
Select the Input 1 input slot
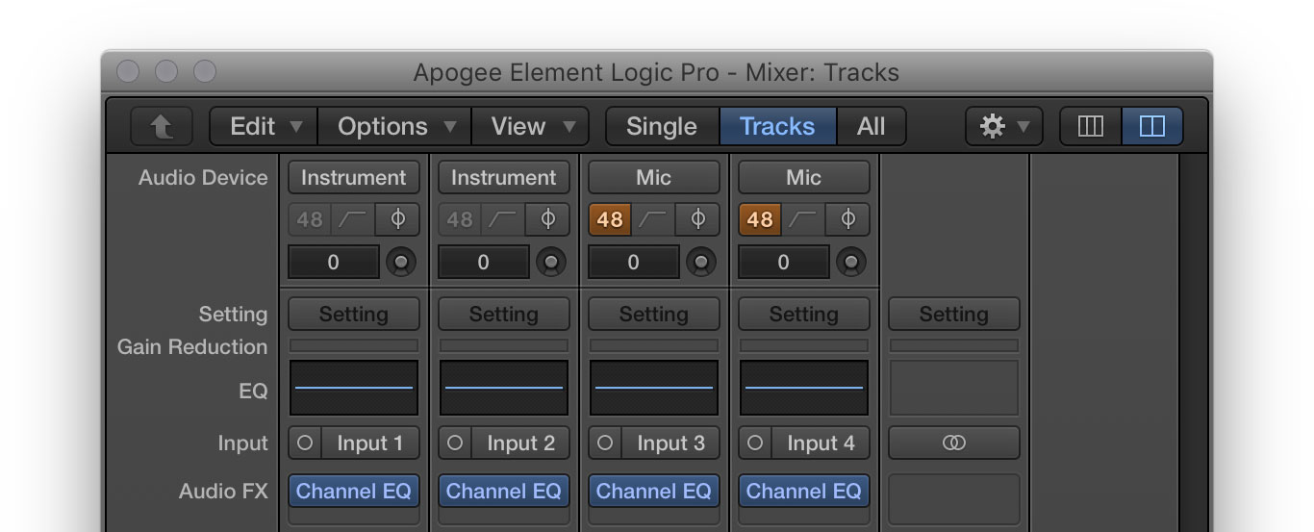370,443
